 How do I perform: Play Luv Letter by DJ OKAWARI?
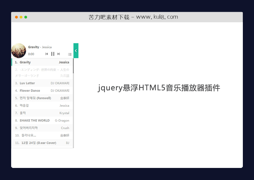pos(42,83)
